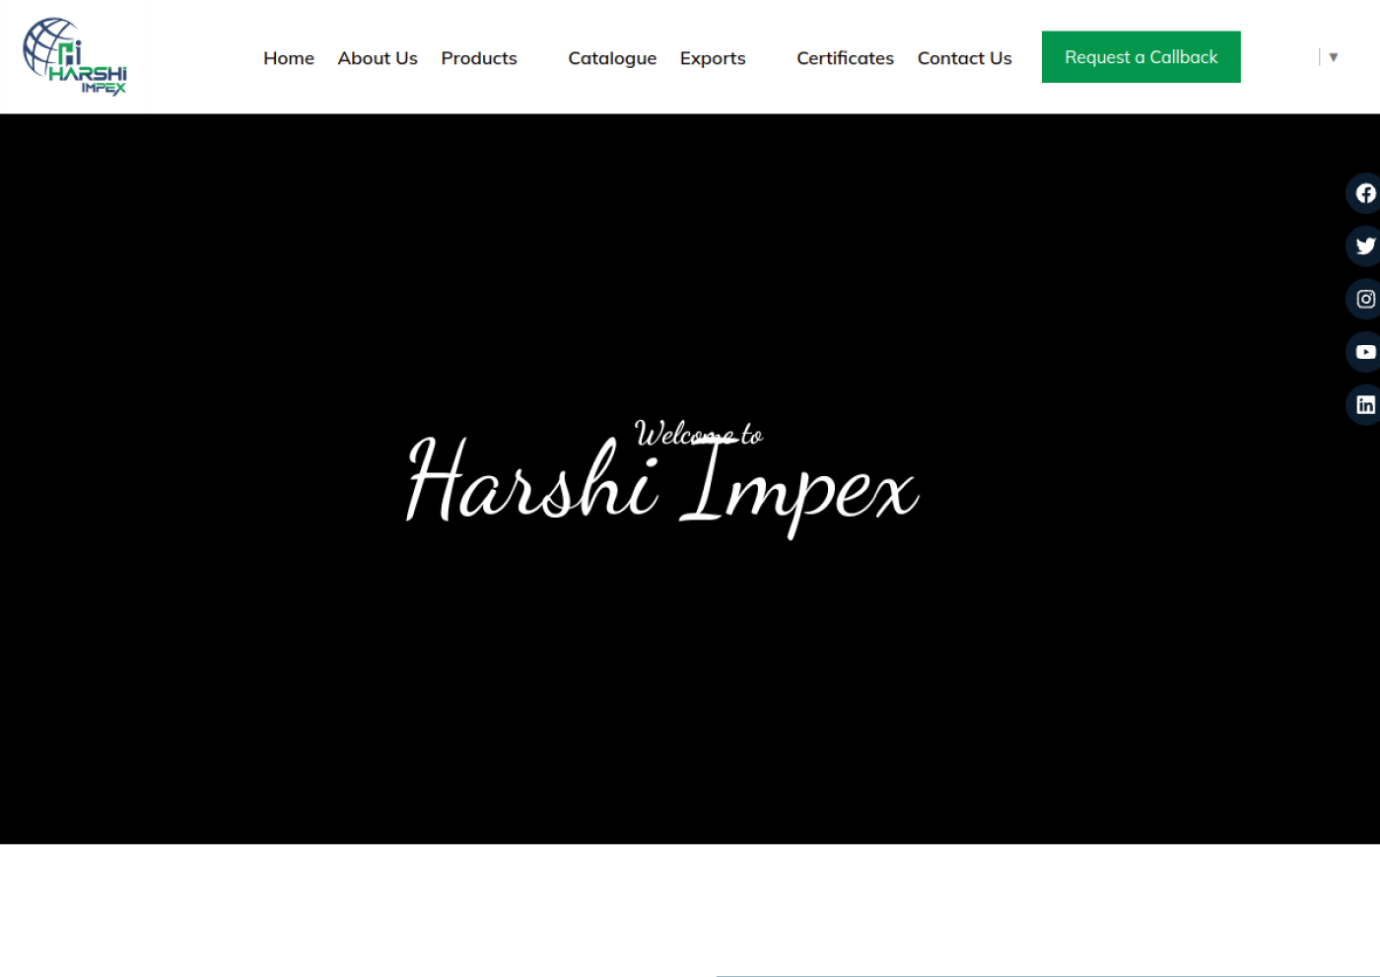
Task: Go to Contact Us page
Action: pos(964,58)
